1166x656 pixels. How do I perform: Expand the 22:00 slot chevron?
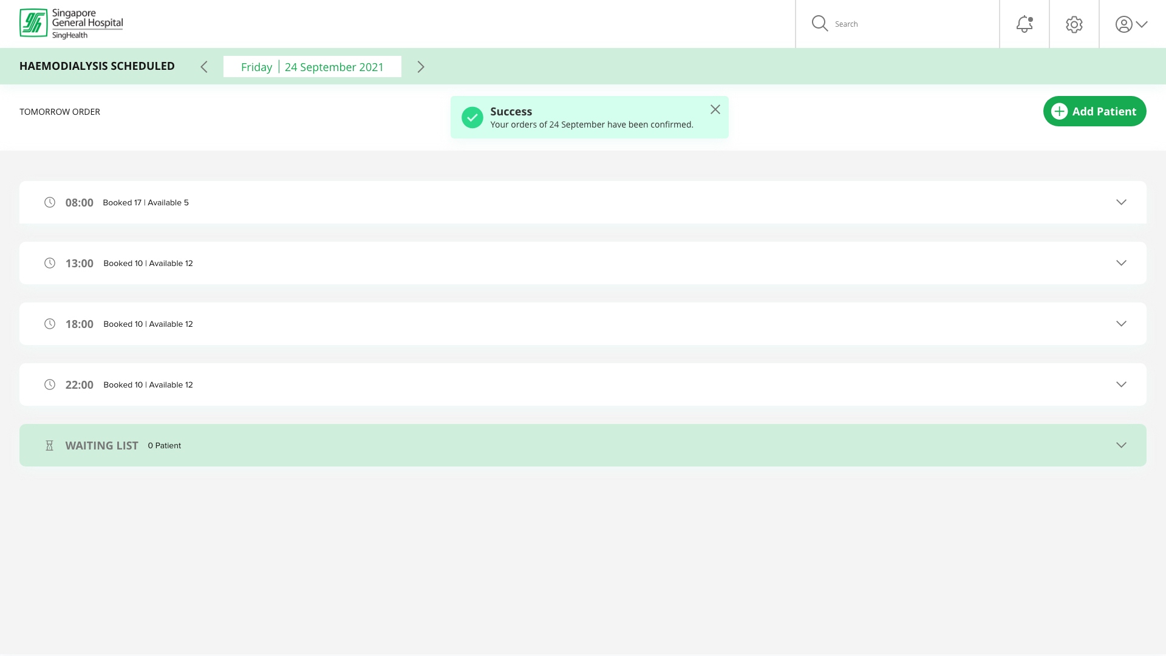click(x=1121, y=384)
